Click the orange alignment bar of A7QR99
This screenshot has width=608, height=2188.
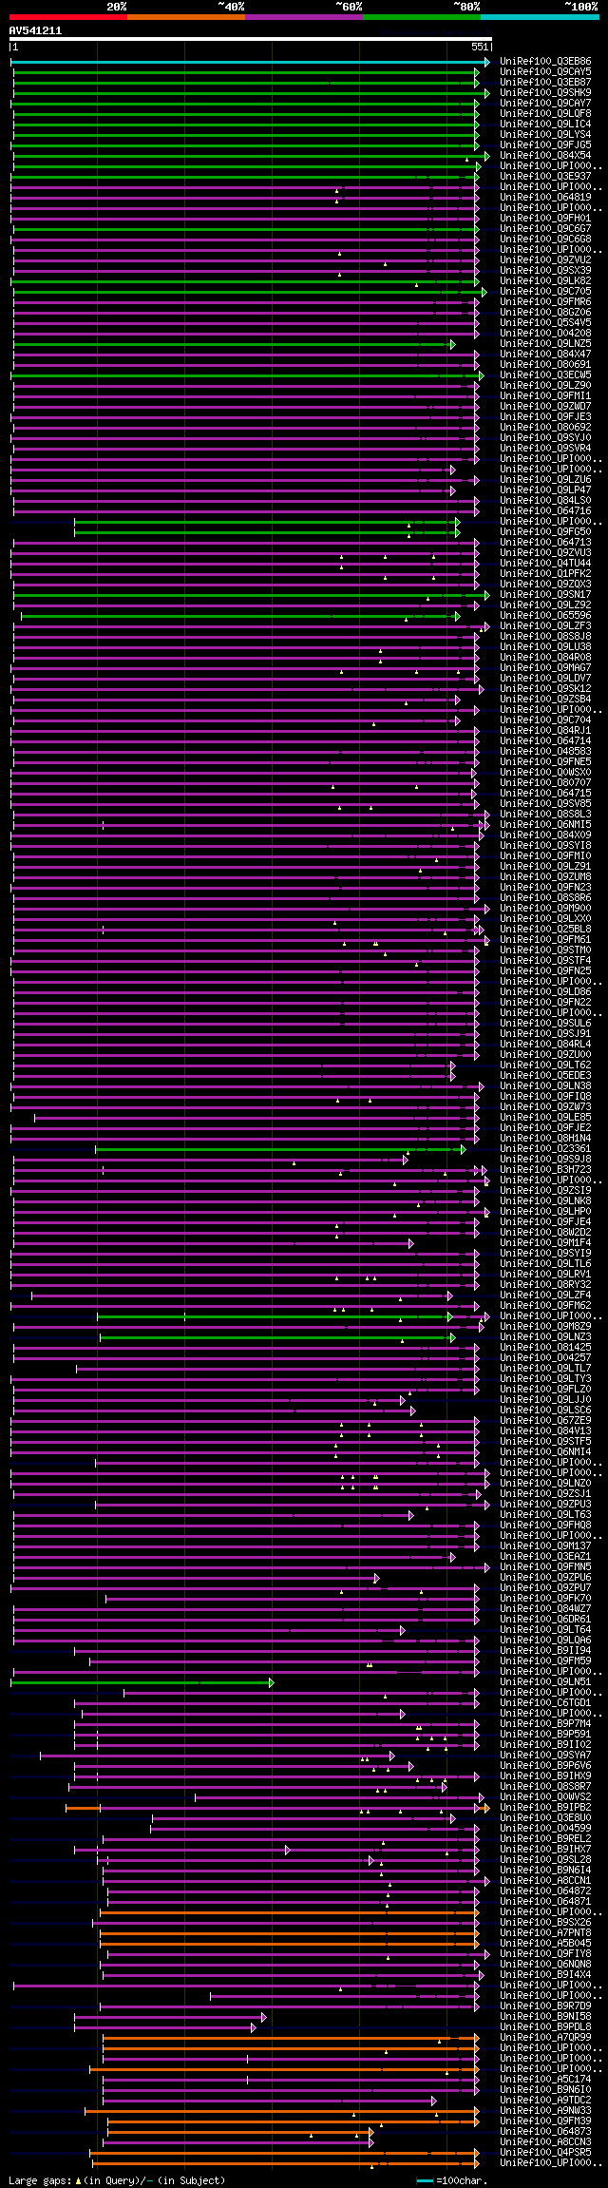coord(291,2038)
